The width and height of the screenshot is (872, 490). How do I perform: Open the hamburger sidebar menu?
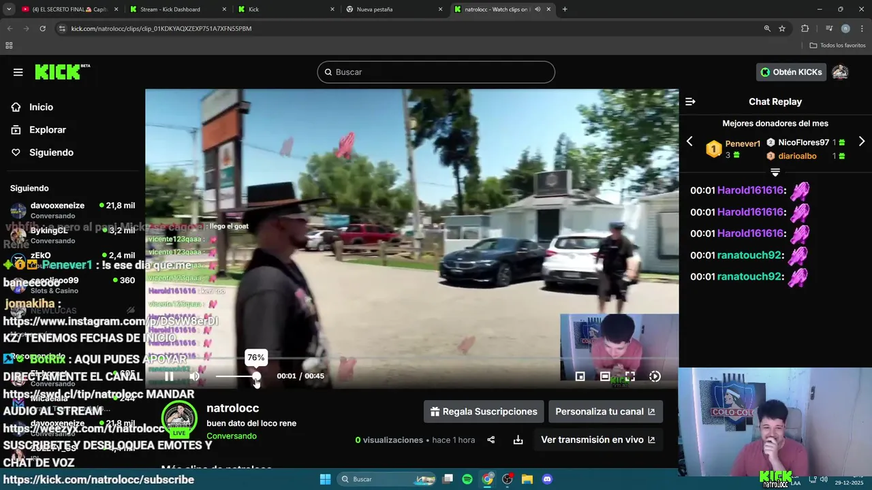point(18,72)
